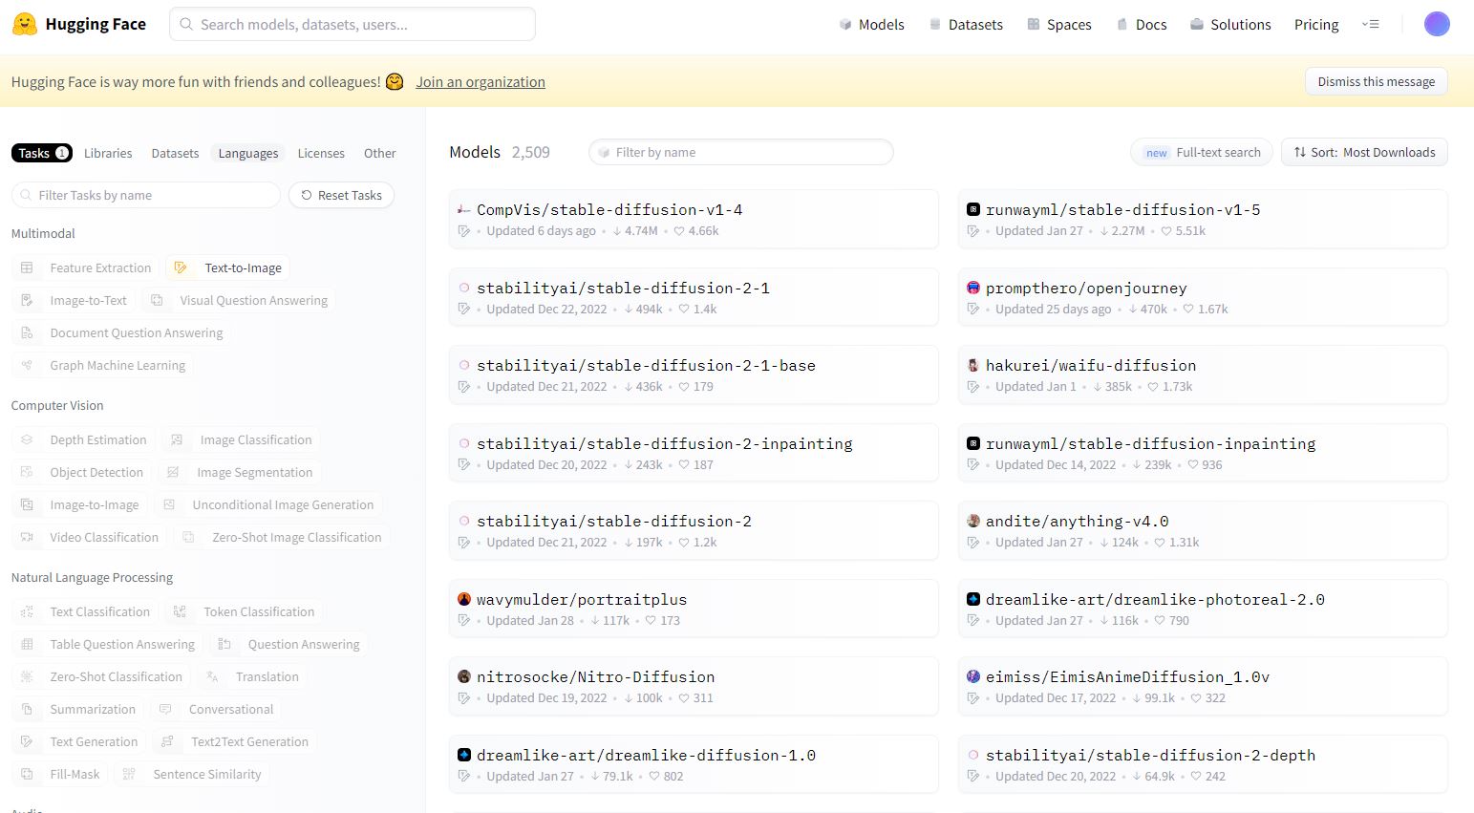
Task: Click the Sentence Similarity icon
Action: 129,774
